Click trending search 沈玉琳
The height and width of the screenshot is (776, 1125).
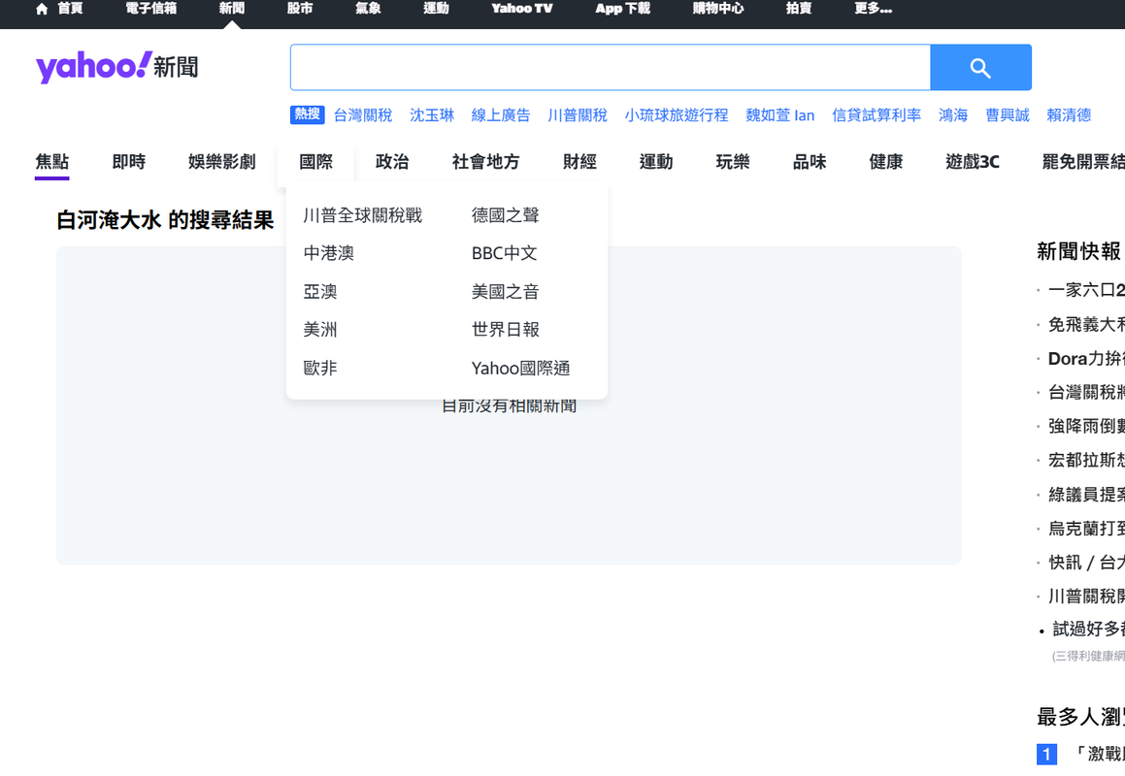pos(432,114)
